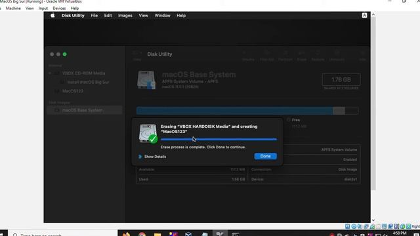The image size is (420, 236).
Task: Select macOS Base System disk image
Action: point(85,110)
